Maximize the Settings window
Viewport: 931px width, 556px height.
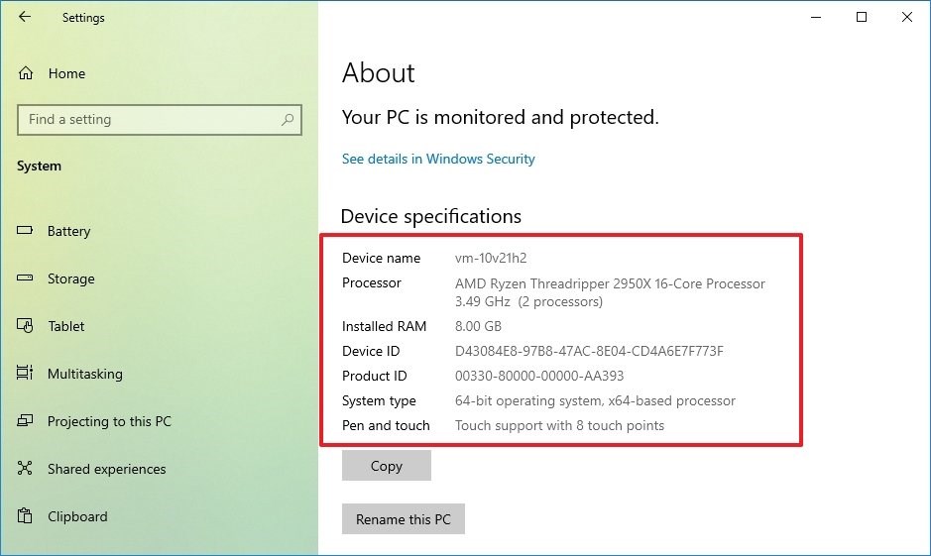[x=862, y=17]
